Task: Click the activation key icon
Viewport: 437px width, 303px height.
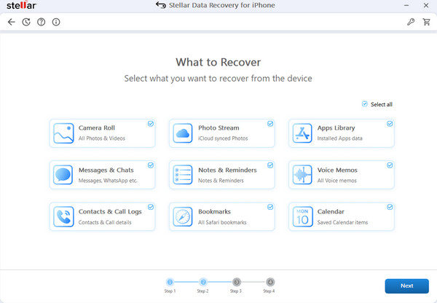Action: [411, 22]
